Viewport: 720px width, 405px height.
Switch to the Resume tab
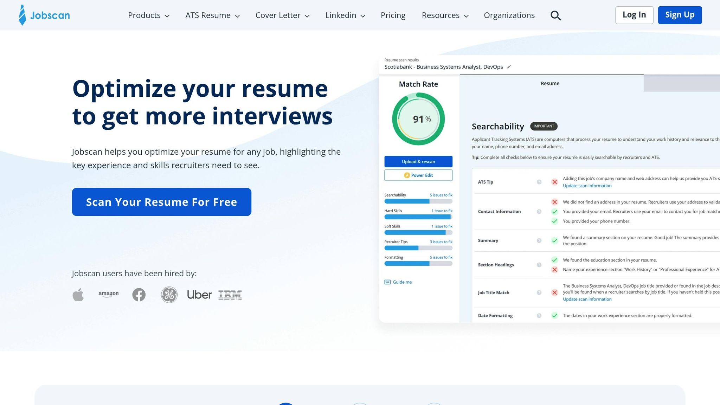click(550, 83)
